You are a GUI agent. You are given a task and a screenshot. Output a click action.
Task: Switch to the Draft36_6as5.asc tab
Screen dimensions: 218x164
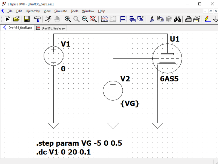17,28
